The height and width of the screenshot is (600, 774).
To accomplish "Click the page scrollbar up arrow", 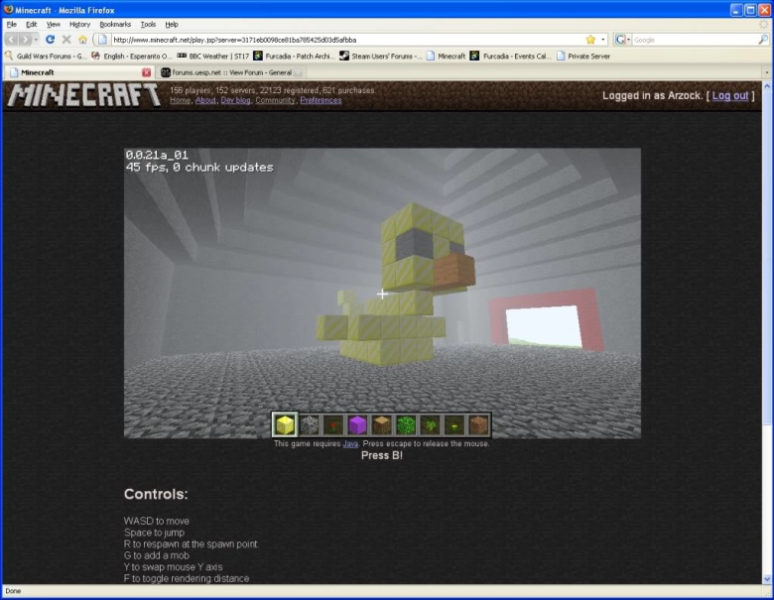I will coord(767,86).
